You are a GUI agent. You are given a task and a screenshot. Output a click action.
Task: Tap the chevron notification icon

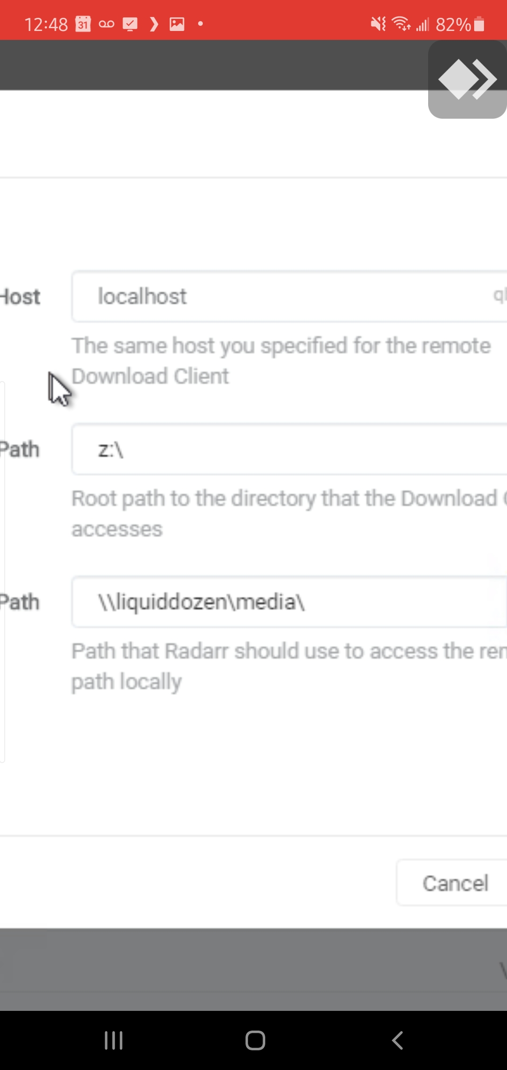click(154, 24)
